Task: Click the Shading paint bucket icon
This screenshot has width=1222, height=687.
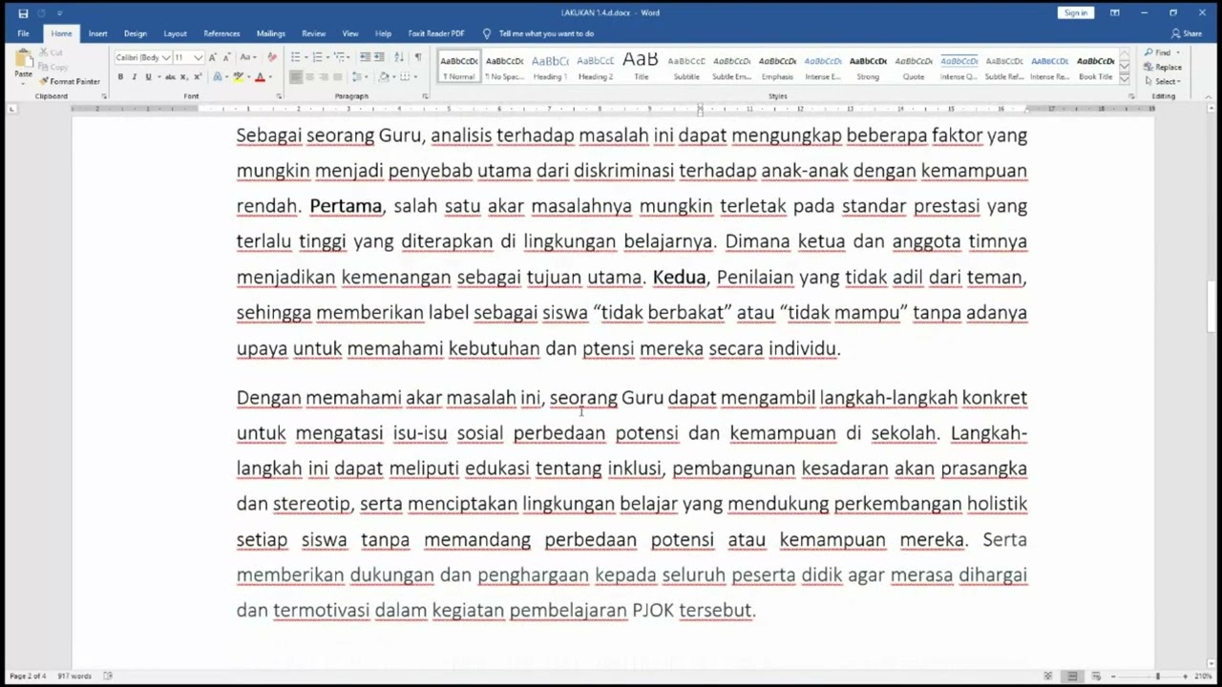Action: click(385, 76)
